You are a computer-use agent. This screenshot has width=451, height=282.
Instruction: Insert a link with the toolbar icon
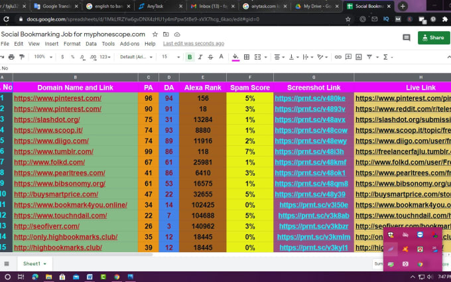[338, 57]
